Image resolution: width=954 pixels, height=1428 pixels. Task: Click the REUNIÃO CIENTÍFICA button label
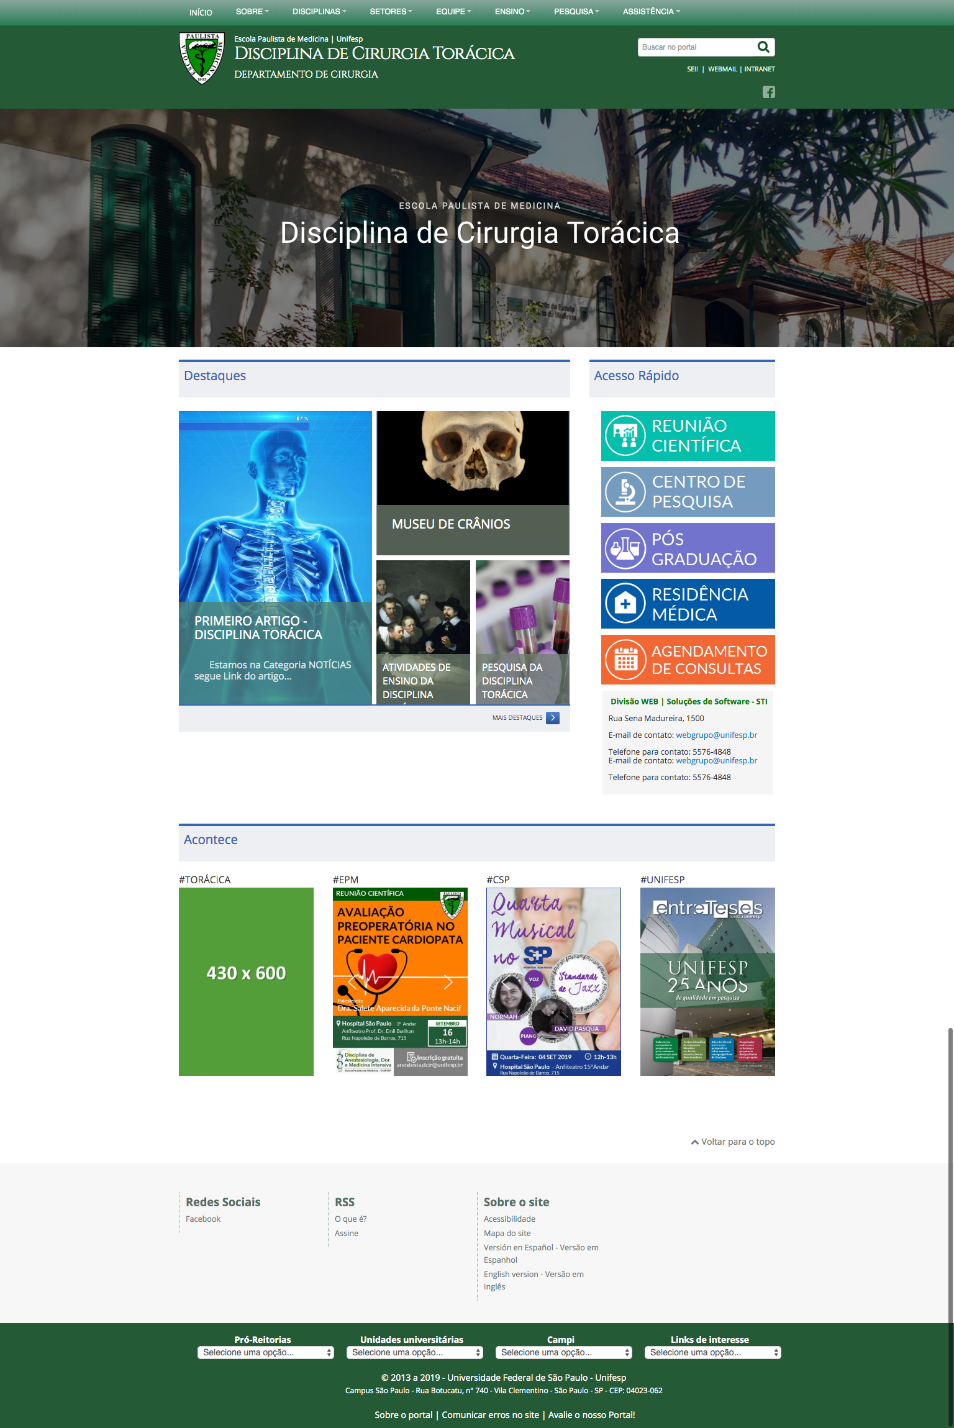pyautogui.click(x=696, y=436)
